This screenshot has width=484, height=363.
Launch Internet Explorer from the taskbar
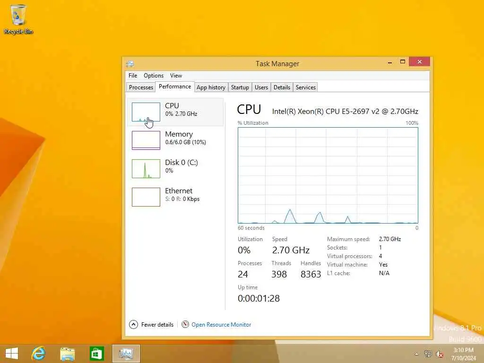point(38,354)
